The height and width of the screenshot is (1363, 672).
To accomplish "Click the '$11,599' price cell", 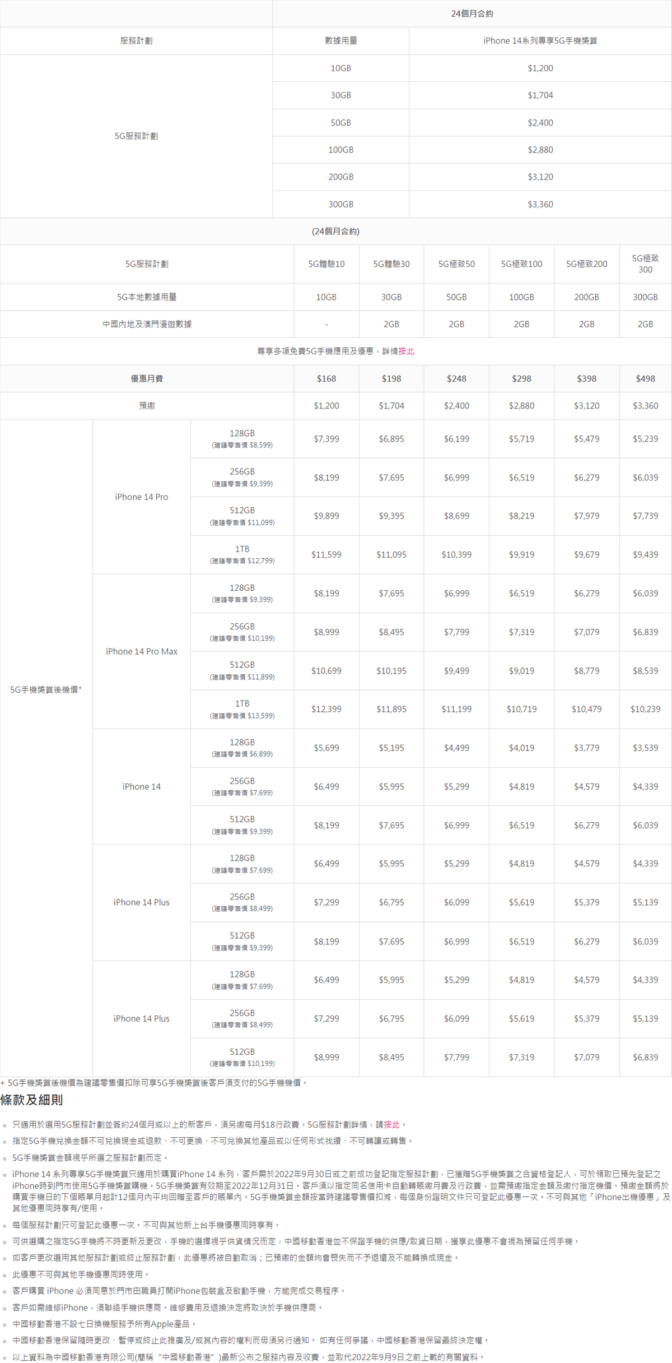I will point(326,555).
